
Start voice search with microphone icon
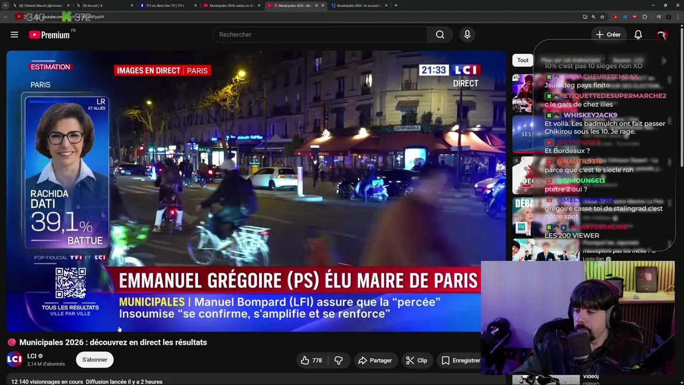coord(467,35)
